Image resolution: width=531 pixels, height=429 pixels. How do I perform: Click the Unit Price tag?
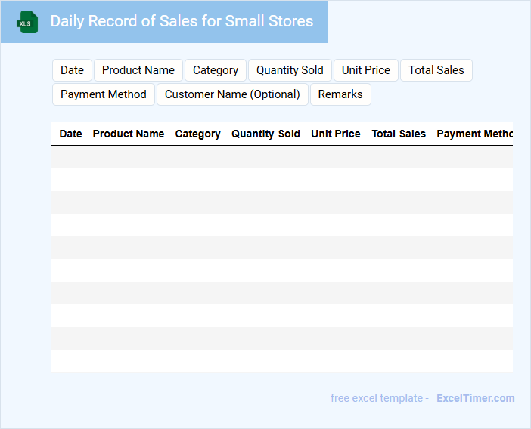366,70
